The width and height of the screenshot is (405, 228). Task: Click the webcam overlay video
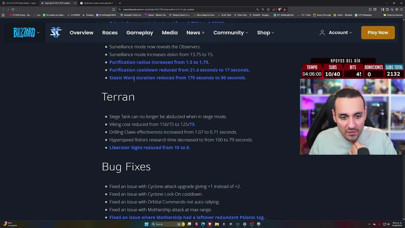(352, 117)
